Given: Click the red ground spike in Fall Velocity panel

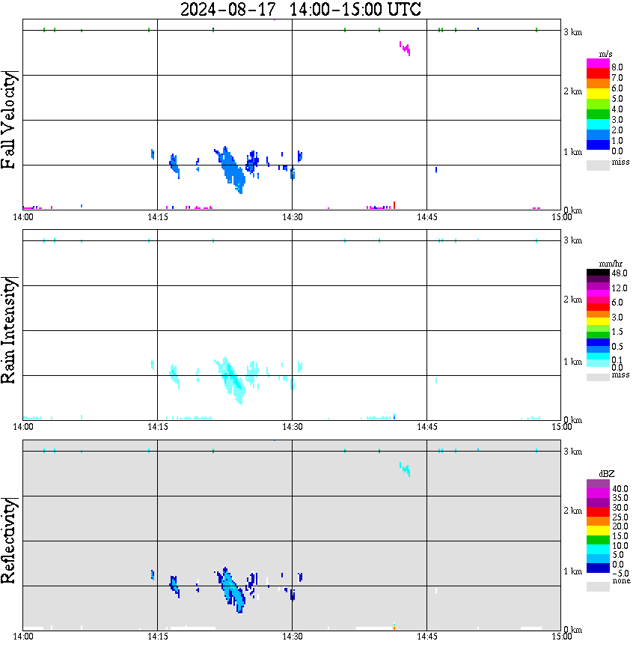Looking at the screenshot, I should click(x=394, y=205).
